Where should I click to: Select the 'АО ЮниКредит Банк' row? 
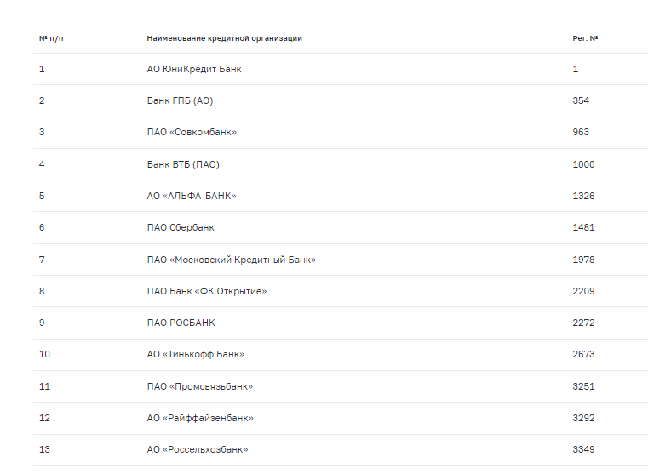(x=194, y=69)
